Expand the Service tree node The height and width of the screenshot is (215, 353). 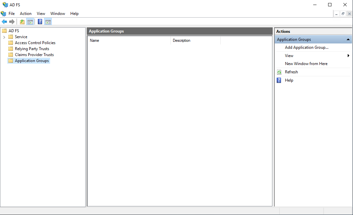[5, 36]
